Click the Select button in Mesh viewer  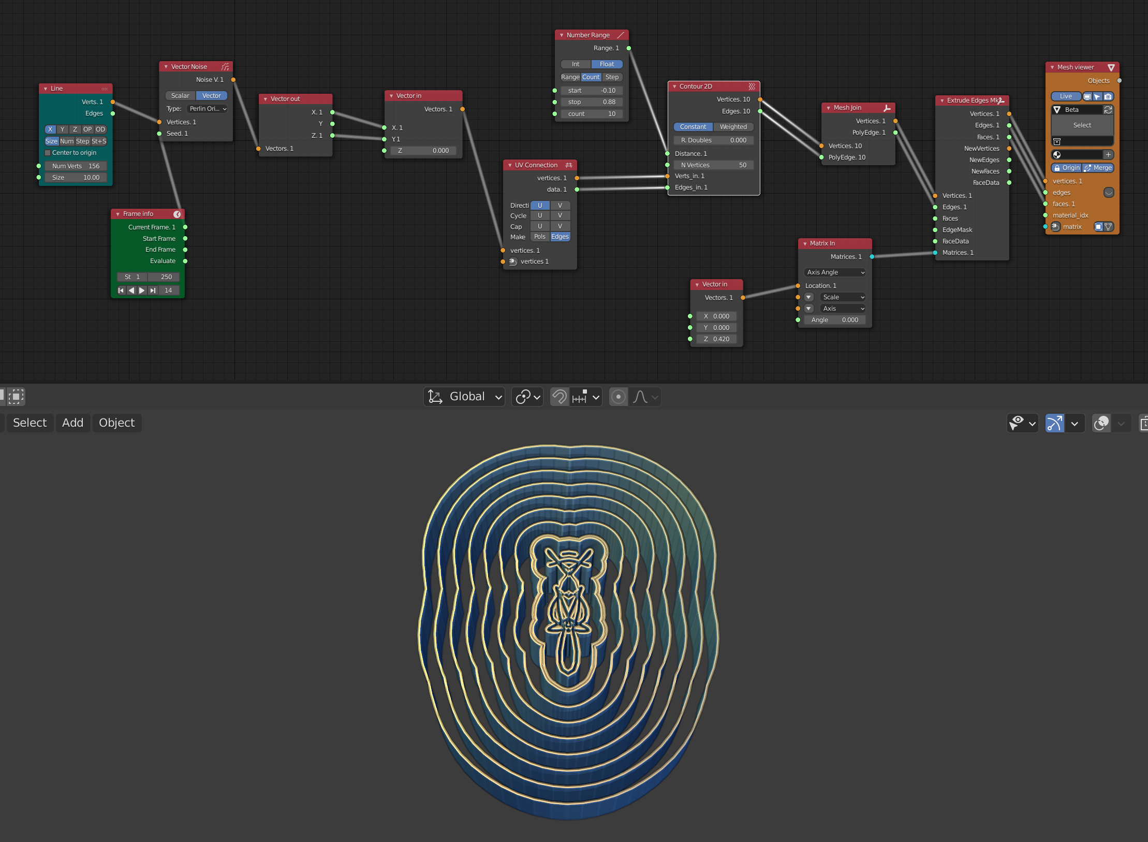click(1082, 125)
